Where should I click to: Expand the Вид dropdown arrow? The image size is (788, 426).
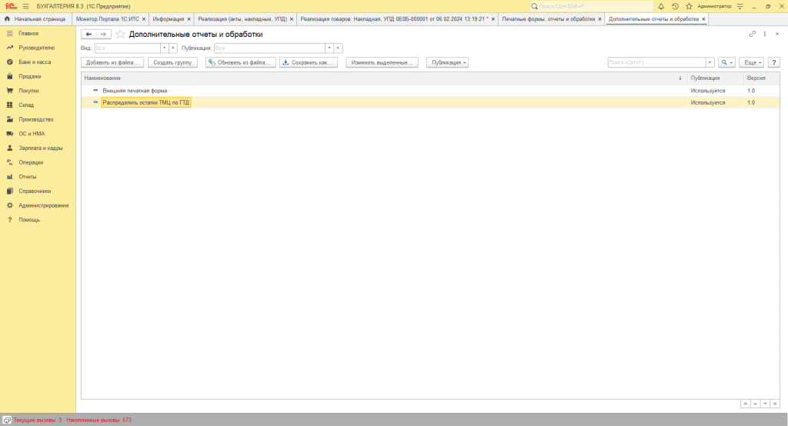pos(164,48)
